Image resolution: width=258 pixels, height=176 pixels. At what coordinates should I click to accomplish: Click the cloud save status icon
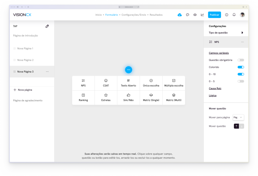[180, 15]
